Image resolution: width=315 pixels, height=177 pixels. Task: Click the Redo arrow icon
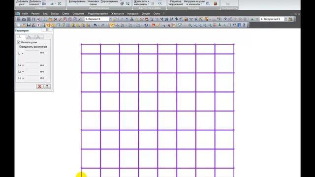[x=103, y=25]
